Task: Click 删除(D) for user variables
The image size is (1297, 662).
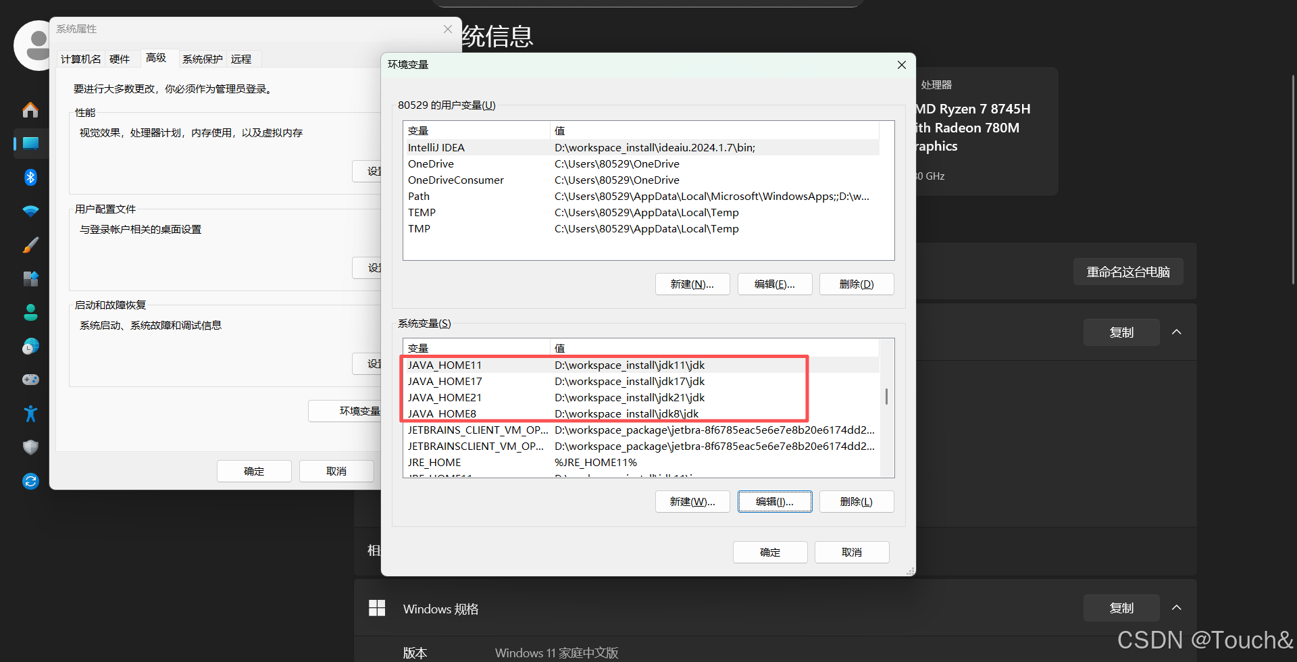Action: (x=857, y=284)
